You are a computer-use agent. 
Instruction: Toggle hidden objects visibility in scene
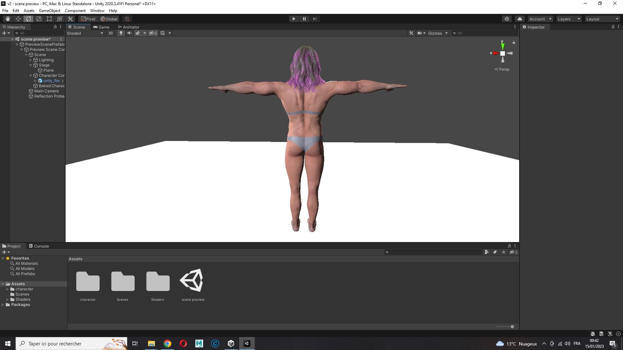153,33
